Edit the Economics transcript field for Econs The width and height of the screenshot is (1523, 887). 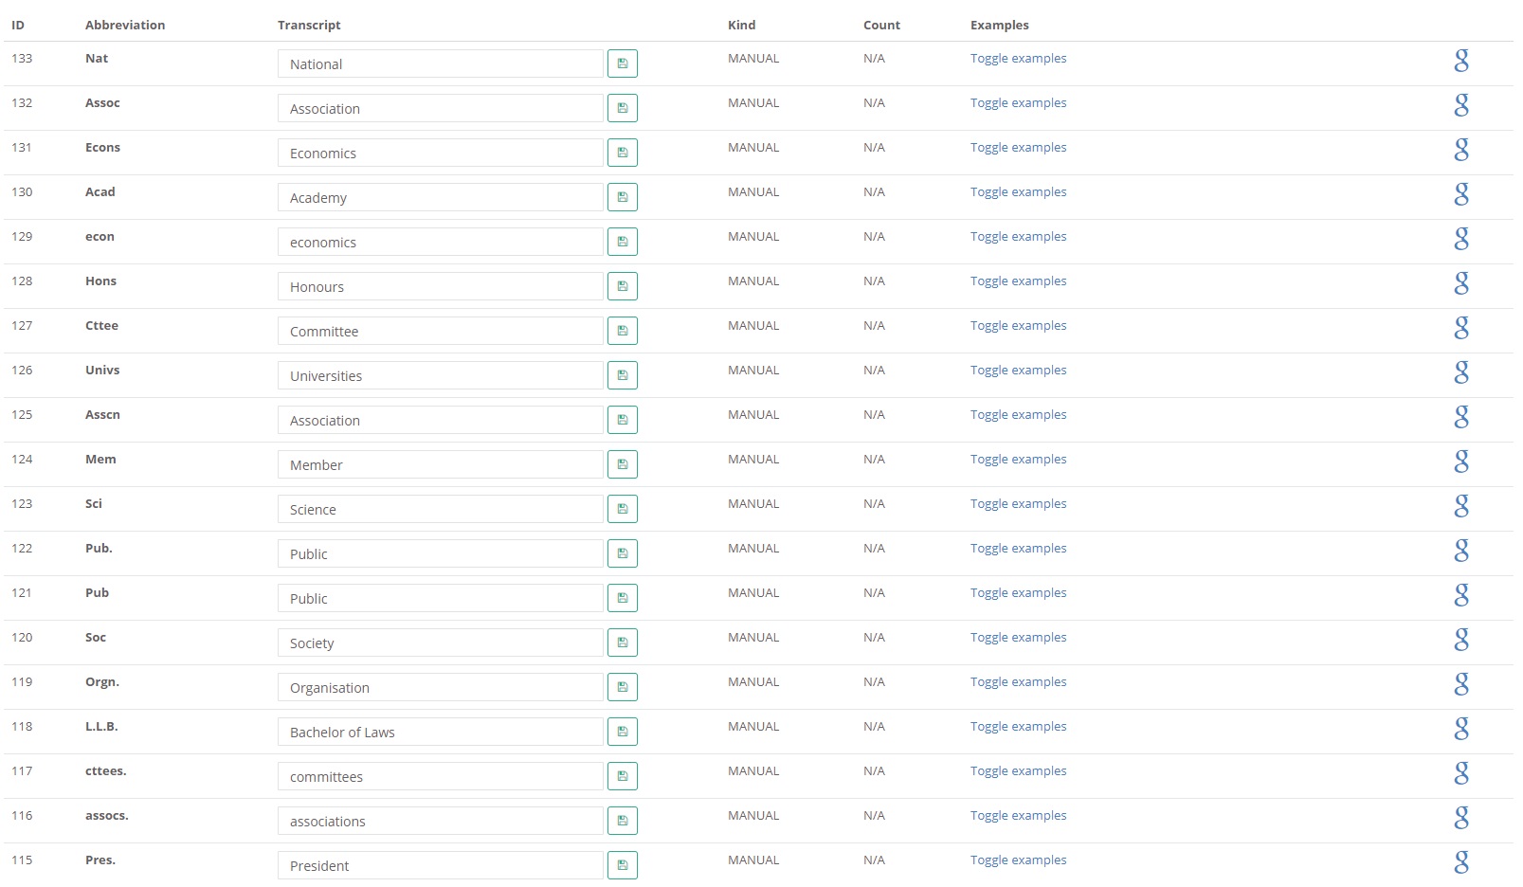pos(441,153)
